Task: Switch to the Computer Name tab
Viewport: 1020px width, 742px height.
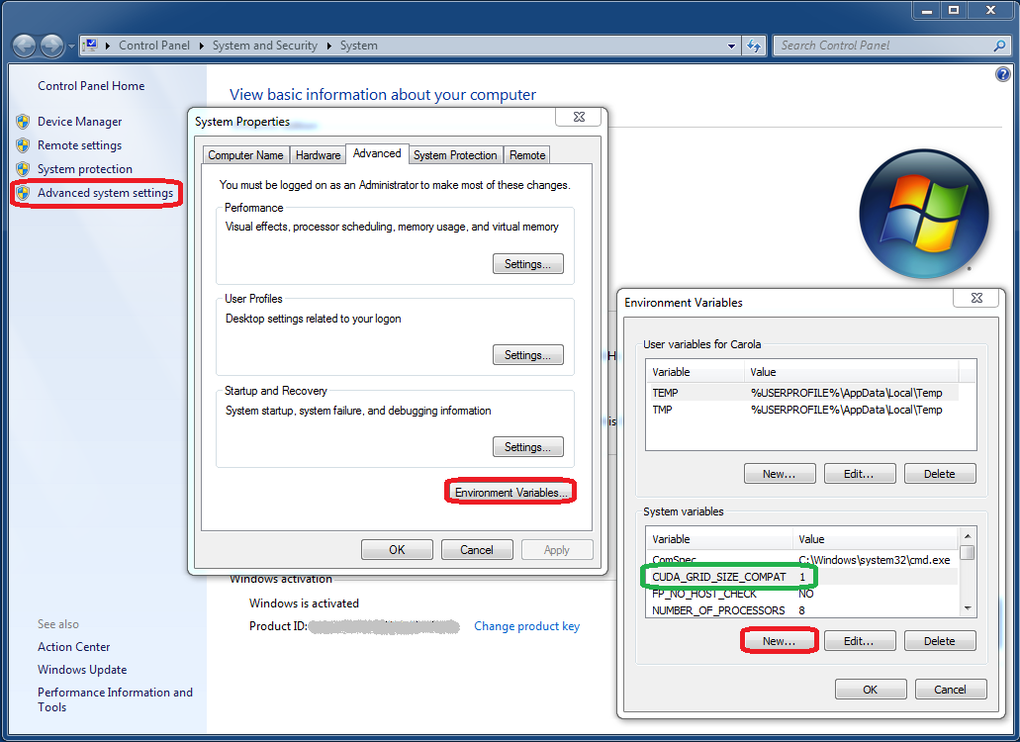Action: (x=245, y=155)
